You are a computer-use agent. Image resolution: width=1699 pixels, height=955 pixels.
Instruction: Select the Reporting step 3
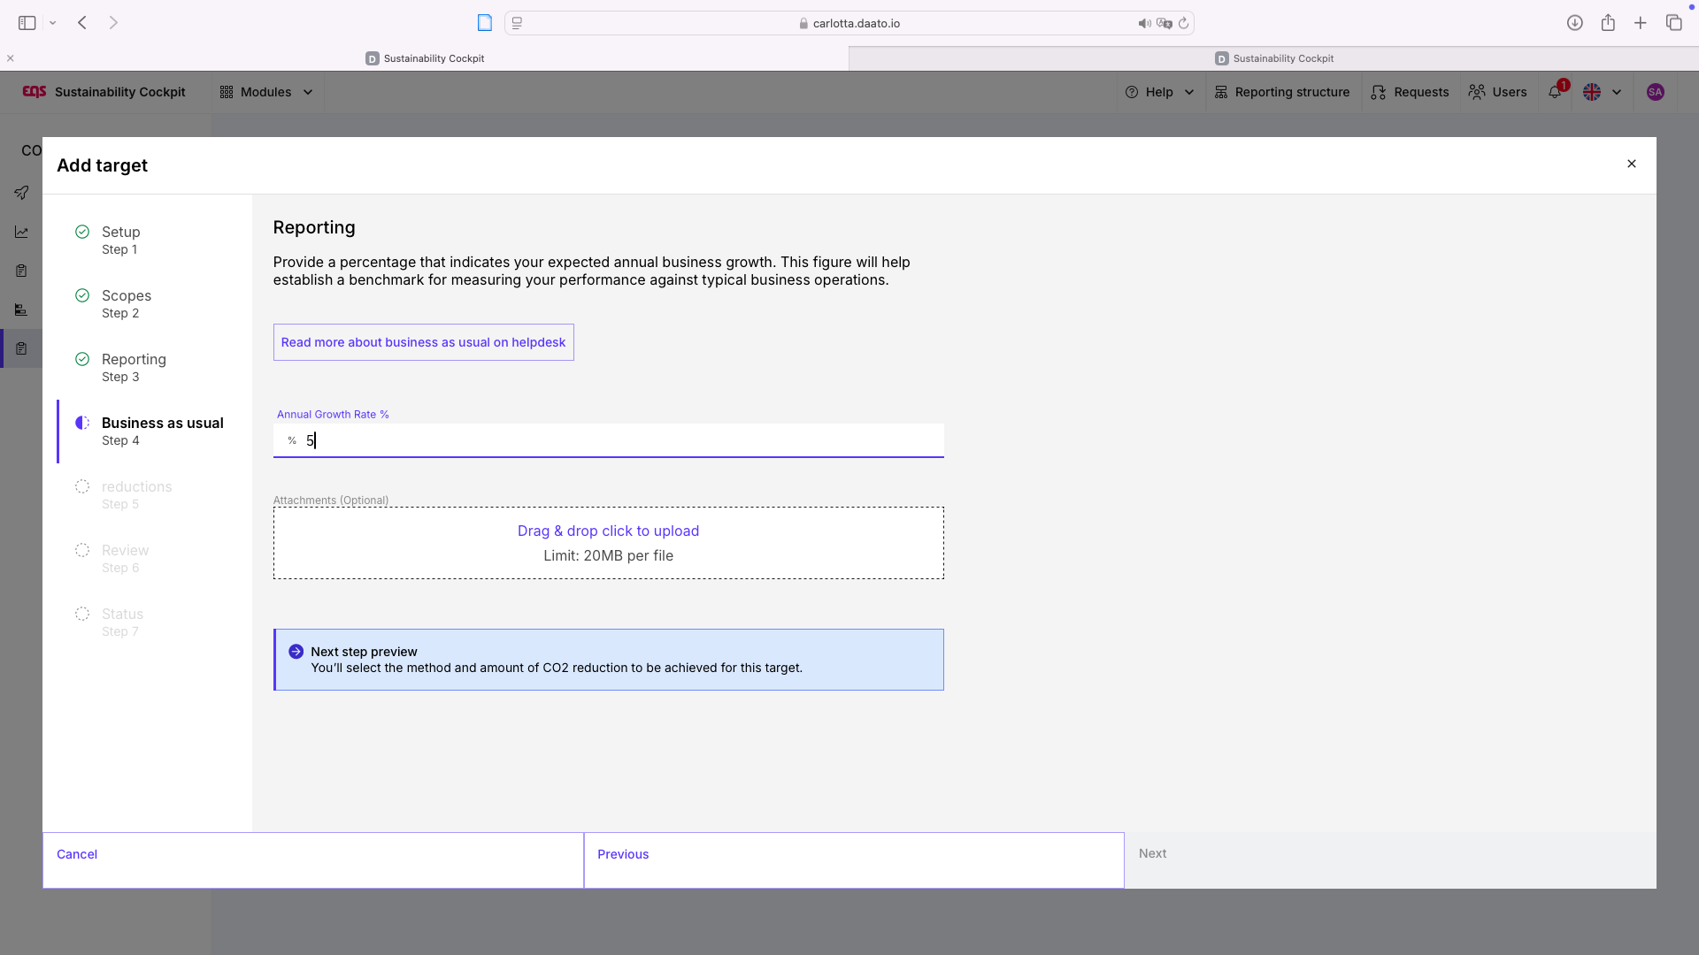[x=133, y=367]
